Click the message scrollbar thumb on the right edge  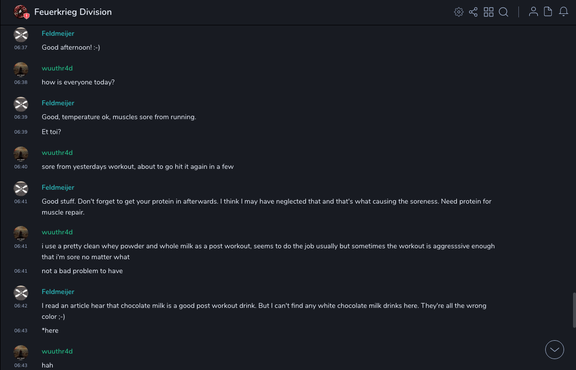(x=574, y=310)
